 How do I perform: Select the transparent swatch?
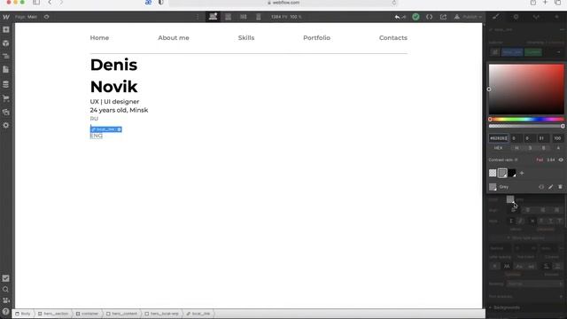point(493,174)
